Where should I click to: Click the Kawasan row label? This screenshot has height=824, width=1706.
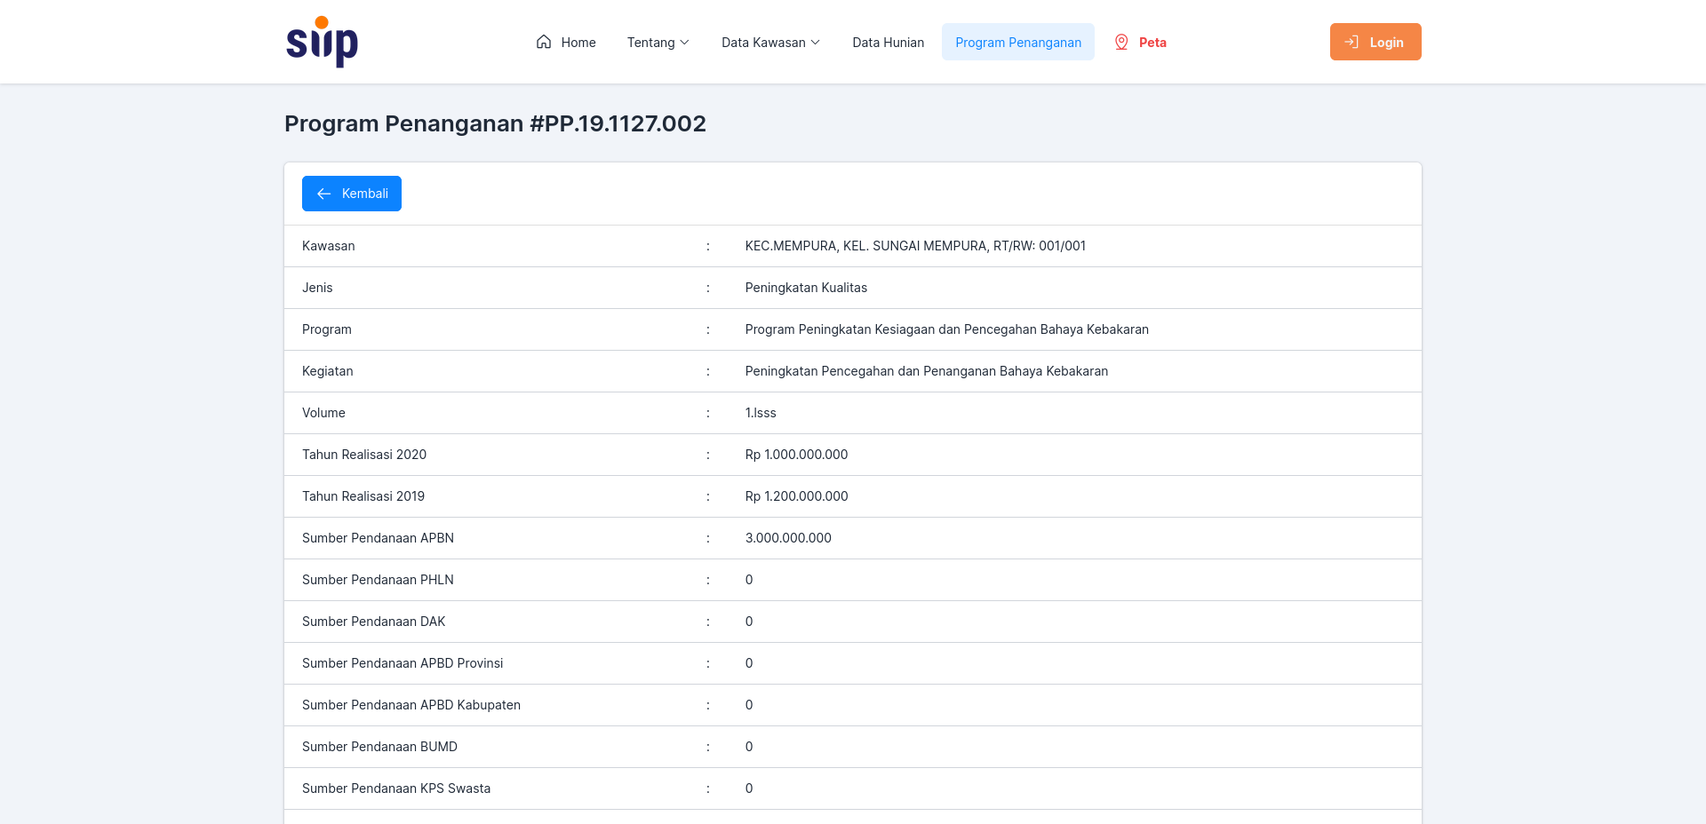coord(329,246)
